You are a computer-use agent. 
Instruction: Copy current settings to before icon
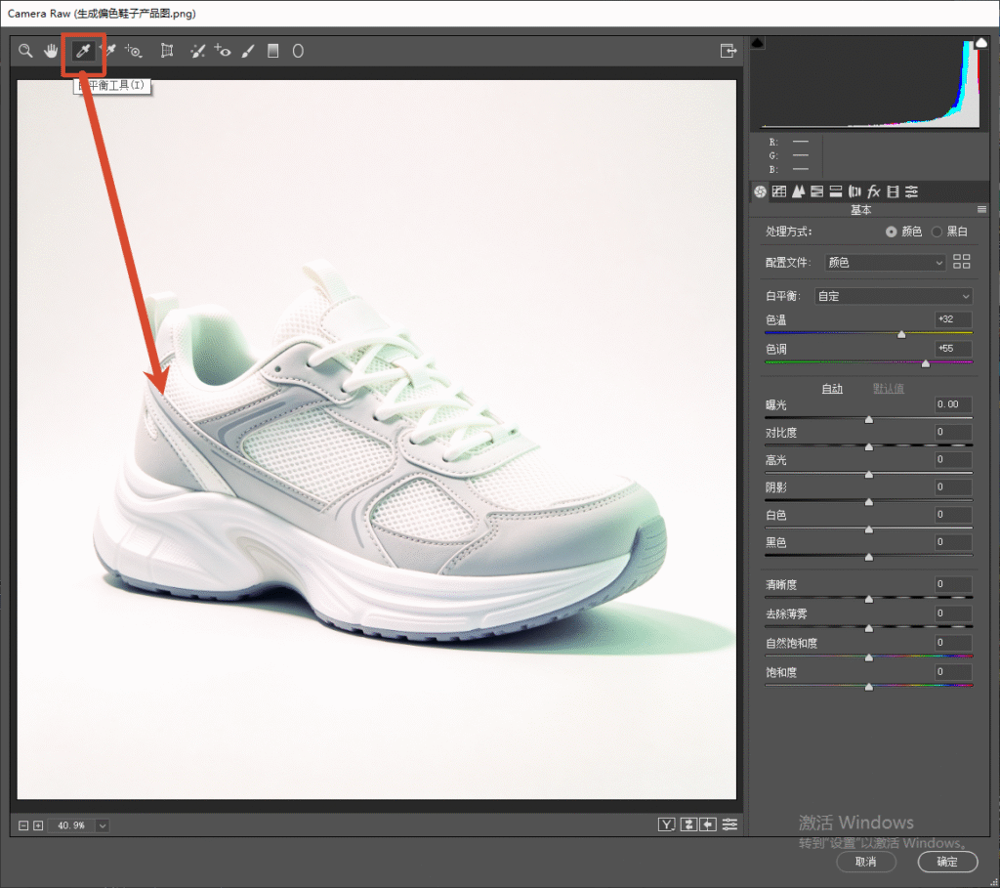tap(708, 825)
